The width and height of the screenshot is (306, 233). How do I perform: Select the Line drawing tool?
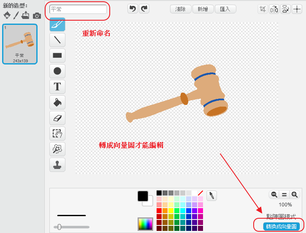point(57,40)
